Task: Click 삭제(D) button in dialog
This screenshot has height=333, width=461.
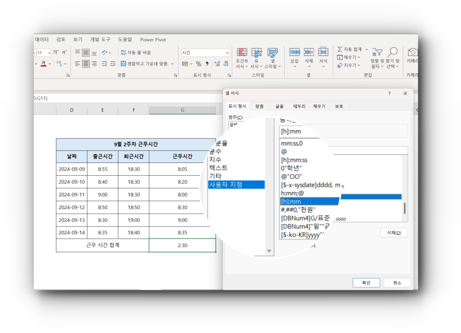Action: click(394, 233)
